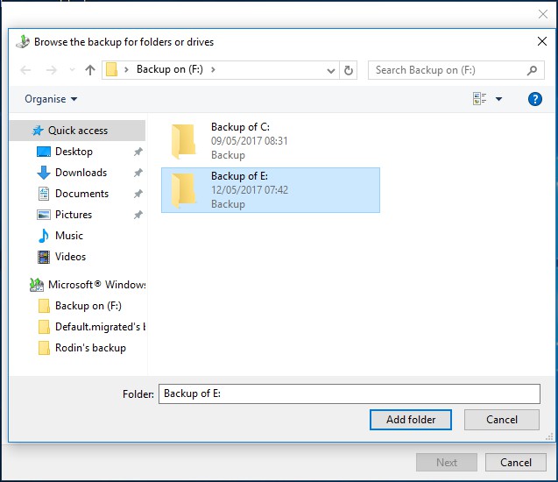
Task: Go forward using the right arrow
Action: pyautogui.click(x=52, y=70)
